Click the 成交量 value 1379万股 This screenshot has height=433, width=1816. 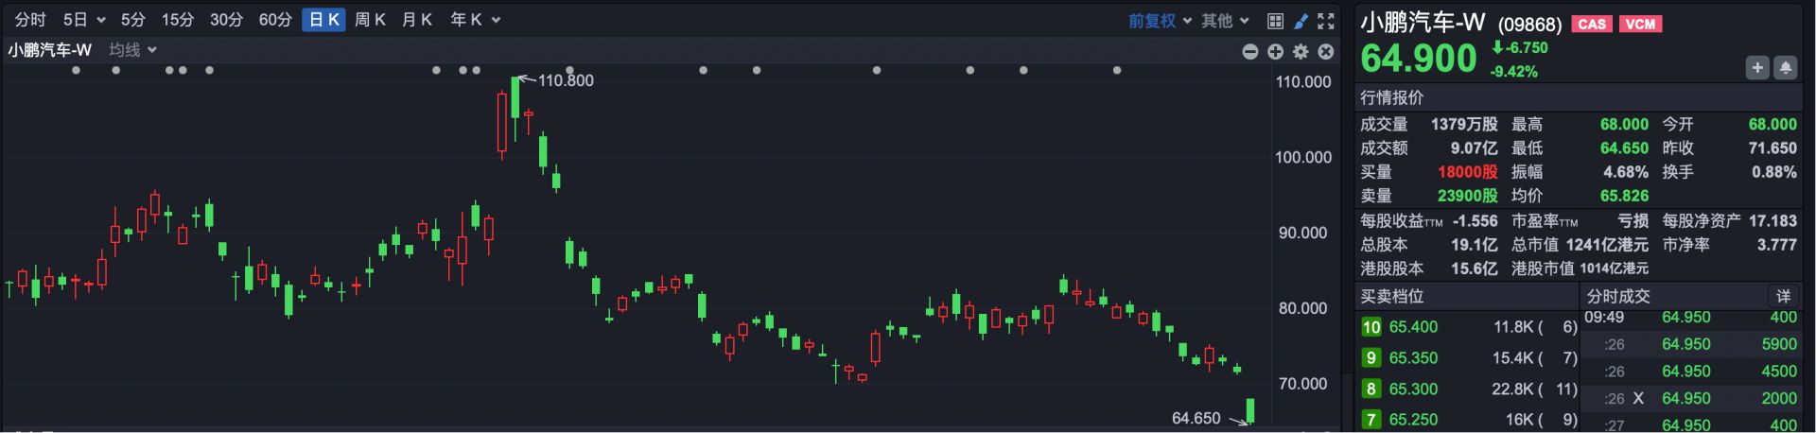tap(1464, 125)
